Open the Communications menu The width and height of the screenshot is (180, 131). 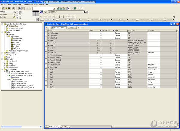click(x=28, y=4)
